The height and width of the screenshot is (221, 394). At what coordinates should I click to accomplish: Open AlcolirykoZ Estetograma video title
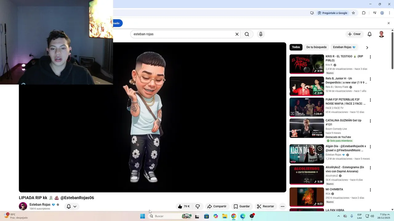pos(345,169)
